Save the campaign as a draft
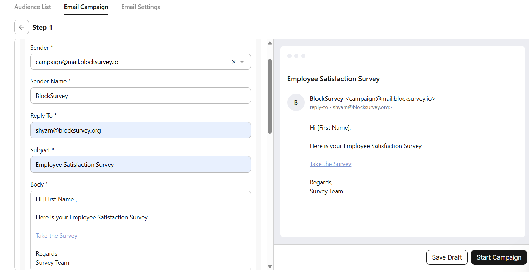Viewport: 529px width, 272px height. tap(447, 257)
